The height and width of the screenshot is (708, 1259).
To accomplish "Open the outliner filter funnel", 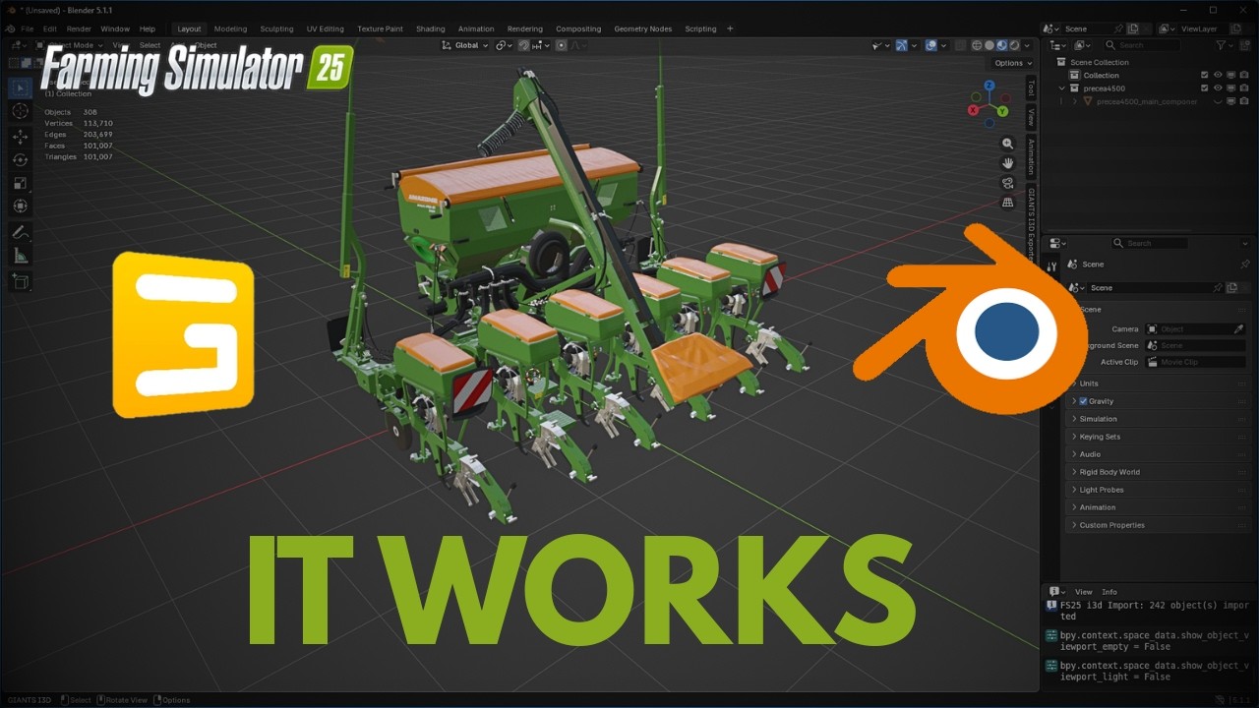I will point(1221,45).
